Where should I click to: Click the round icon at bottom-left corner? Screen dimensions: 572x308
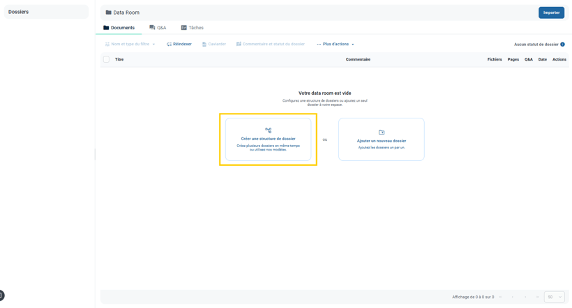coord(1,295)
